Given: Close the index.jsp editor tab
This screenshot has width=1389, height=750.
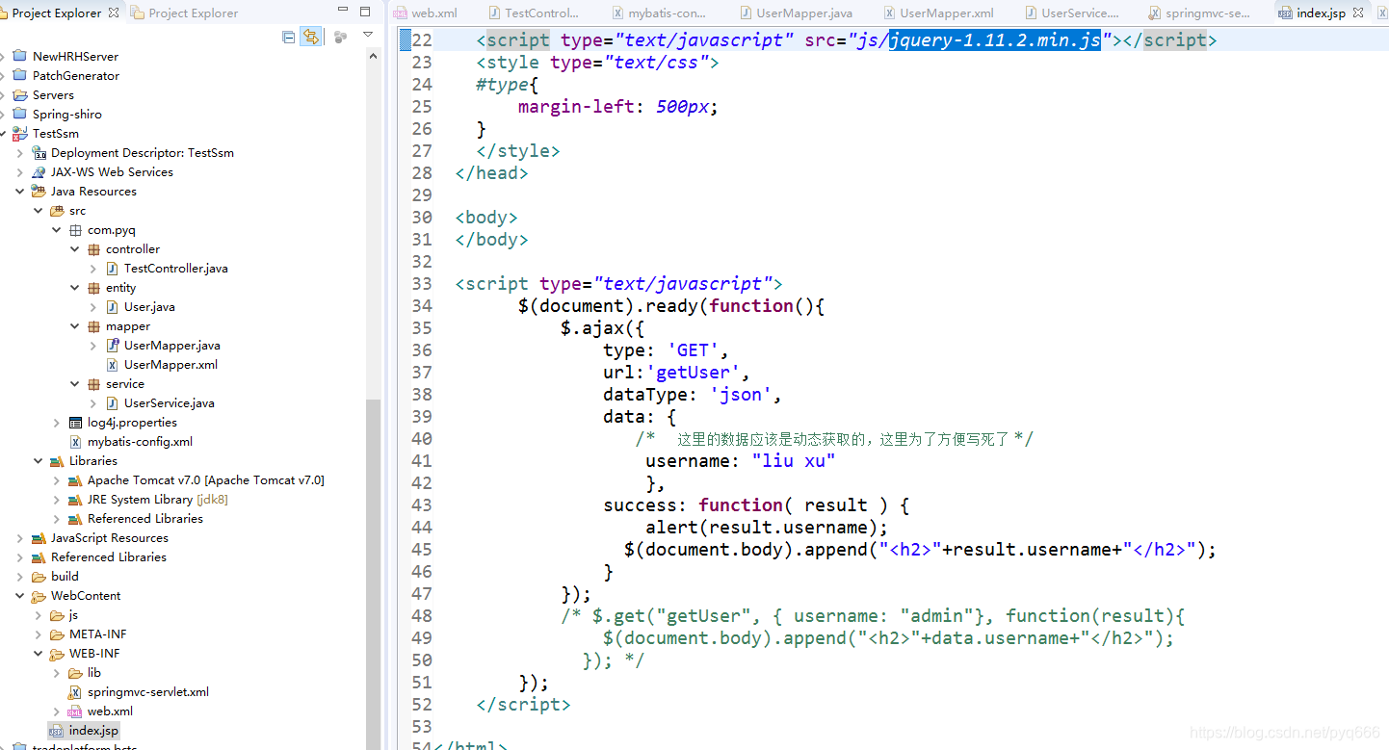Looking at the screenshot, I should 1359,13.
